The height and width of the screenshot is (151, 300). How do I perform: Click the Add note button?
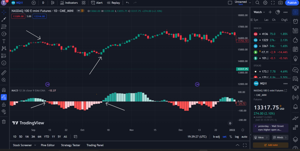pos(270,145)
